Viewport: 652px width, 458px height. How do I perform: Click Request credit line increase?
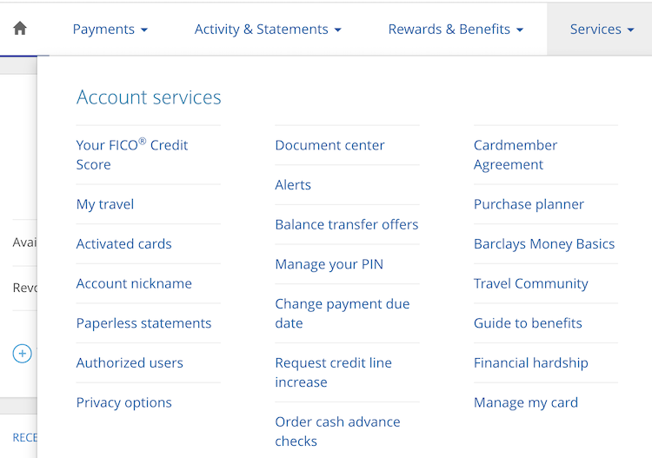coord(333,372)
